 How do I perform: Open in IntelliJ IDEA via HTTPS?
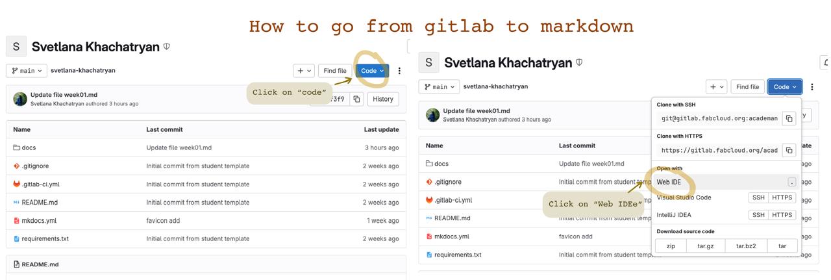pyautogui.click(x=782, y=215)
